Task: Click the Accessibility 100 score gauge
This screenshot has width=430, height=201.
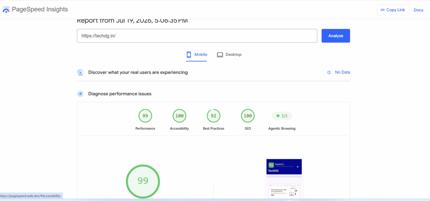Action: (x=179, y=116)
